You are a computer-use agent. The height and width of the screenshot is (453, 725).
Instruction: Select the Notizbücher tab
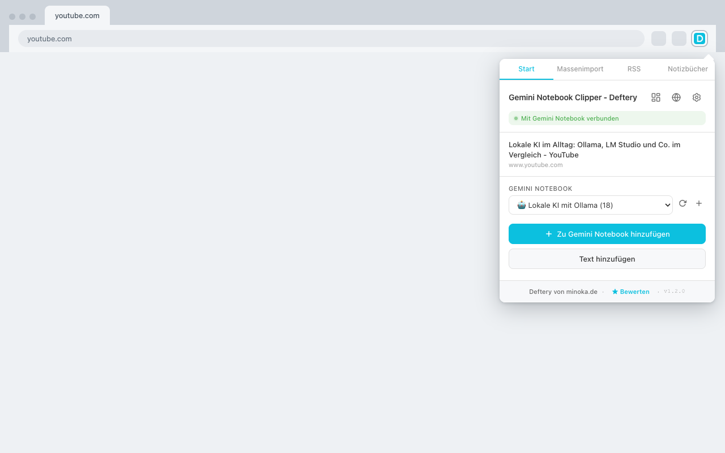coord(688,69)
